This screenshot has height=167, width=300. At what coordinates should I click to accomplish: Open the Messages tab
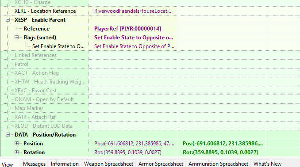[x=35, y=164]
